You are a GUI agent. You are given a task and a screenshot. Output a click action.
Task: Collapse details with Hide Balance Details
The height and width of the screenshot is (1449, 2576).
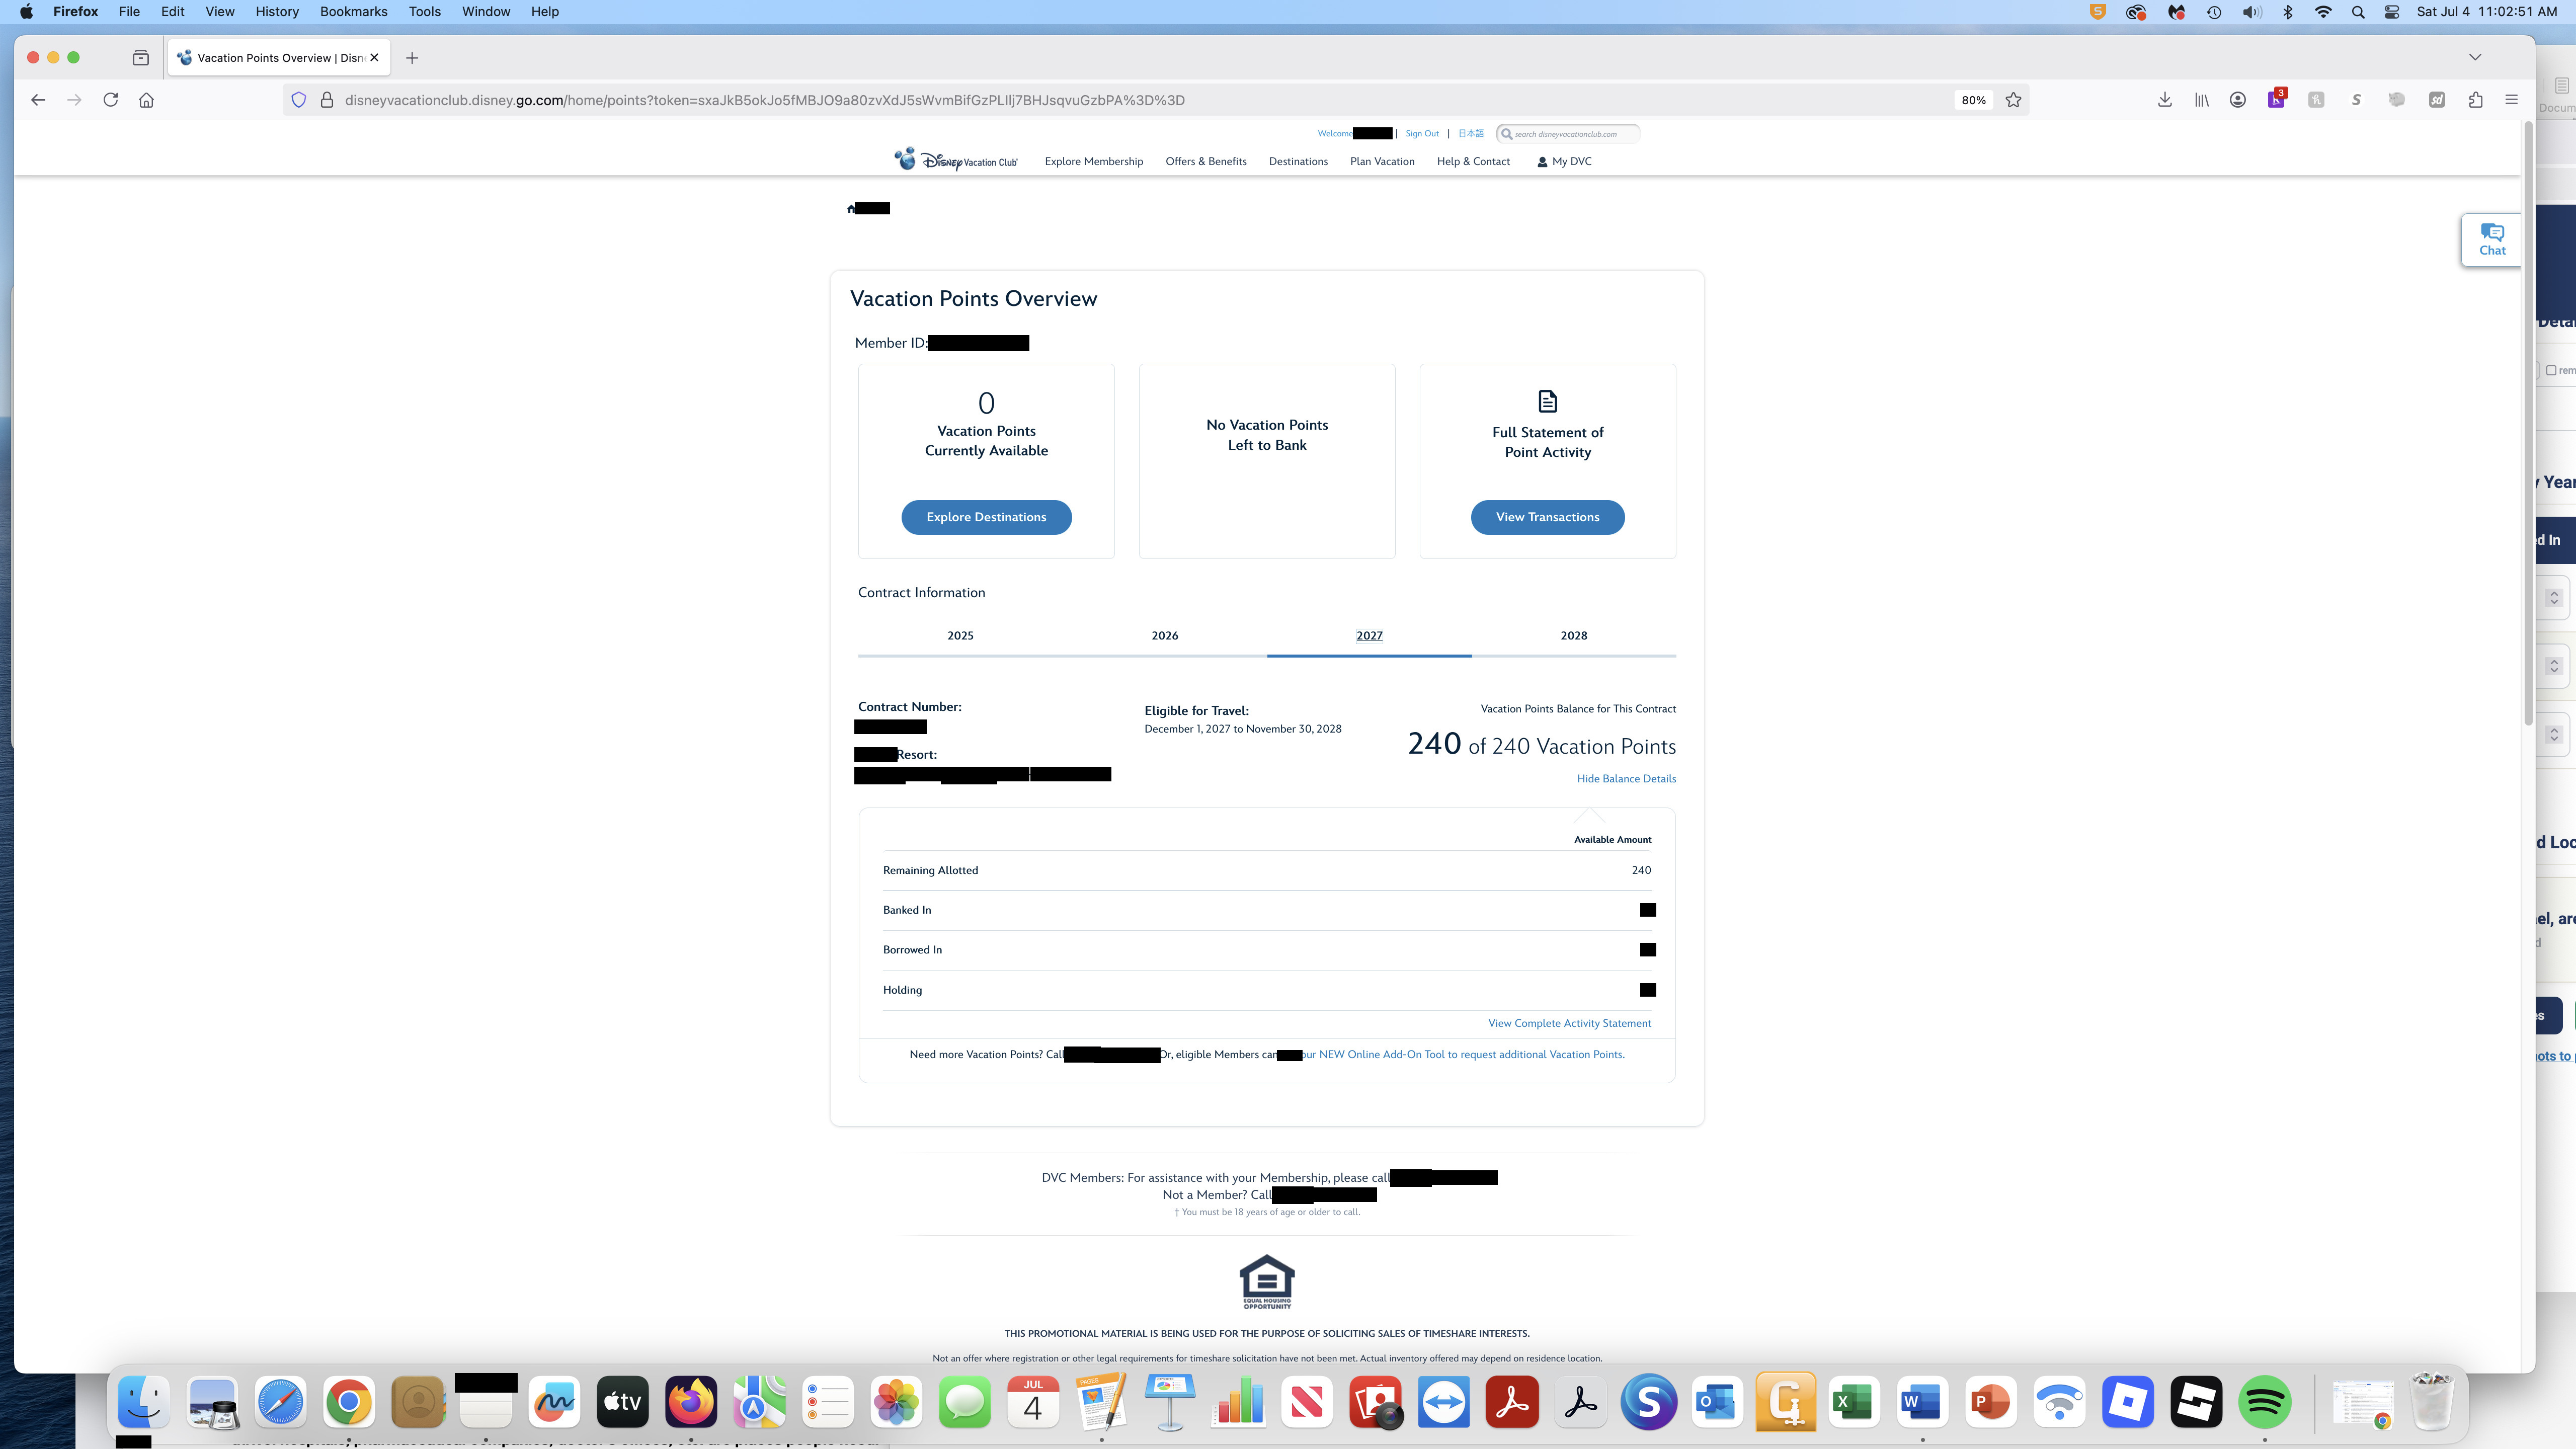(x=1626, y=779)
